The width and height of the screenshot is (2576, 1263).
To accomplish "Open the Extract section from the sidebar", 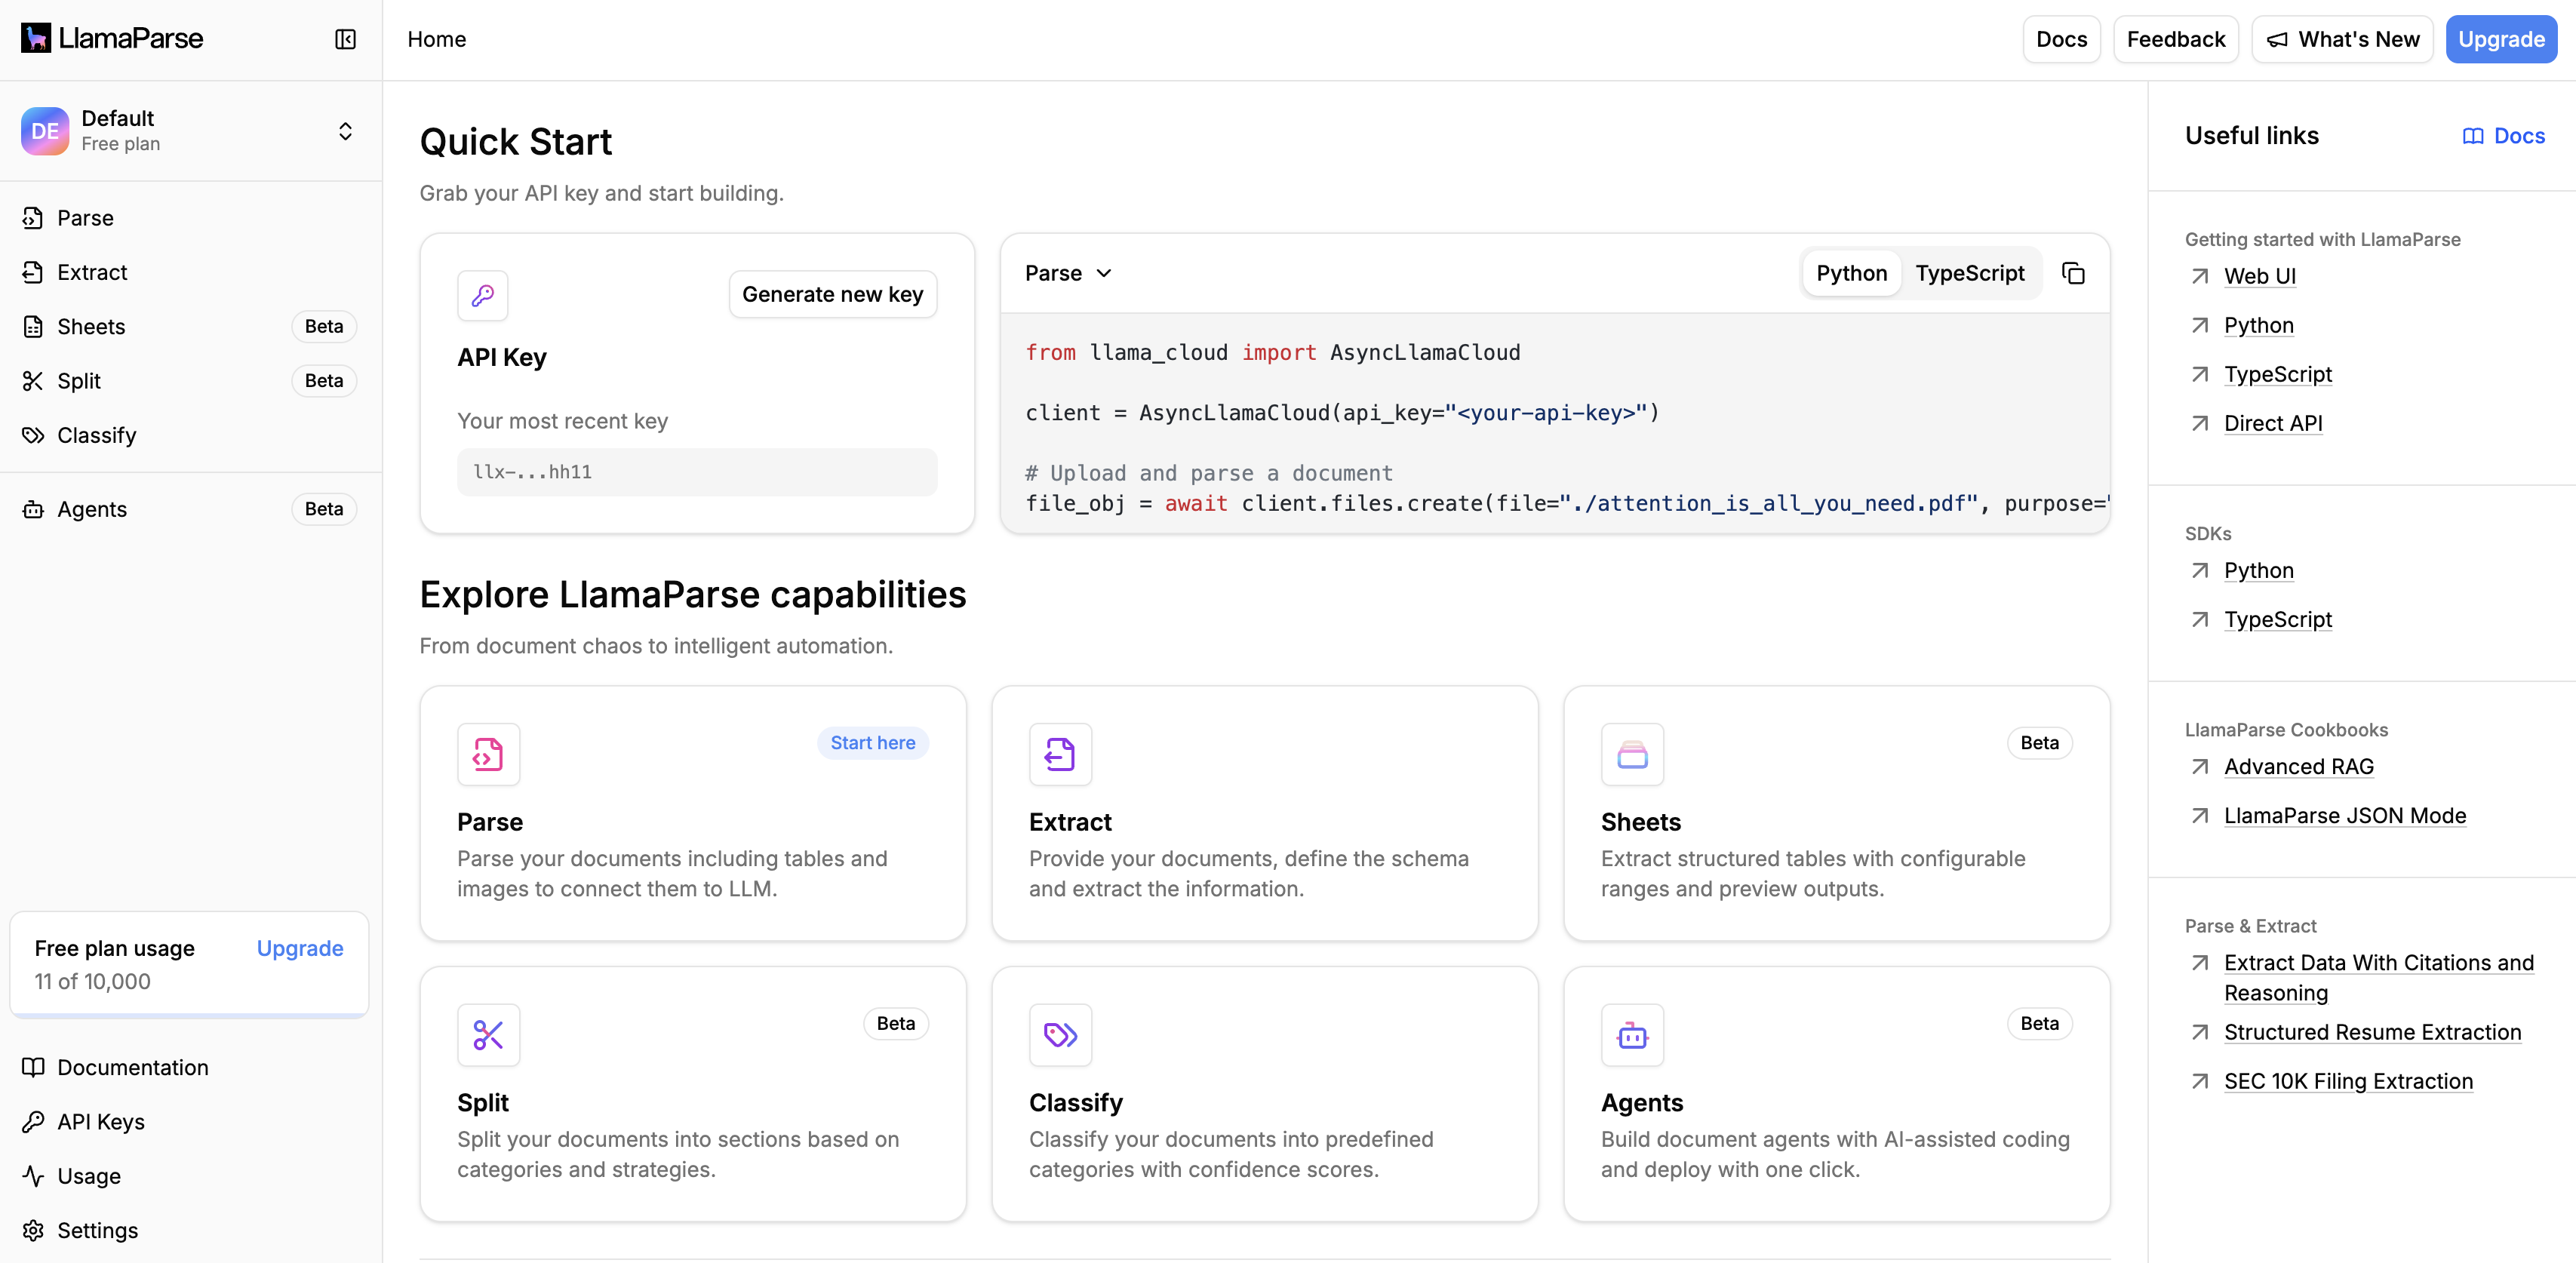I will 91,272.
